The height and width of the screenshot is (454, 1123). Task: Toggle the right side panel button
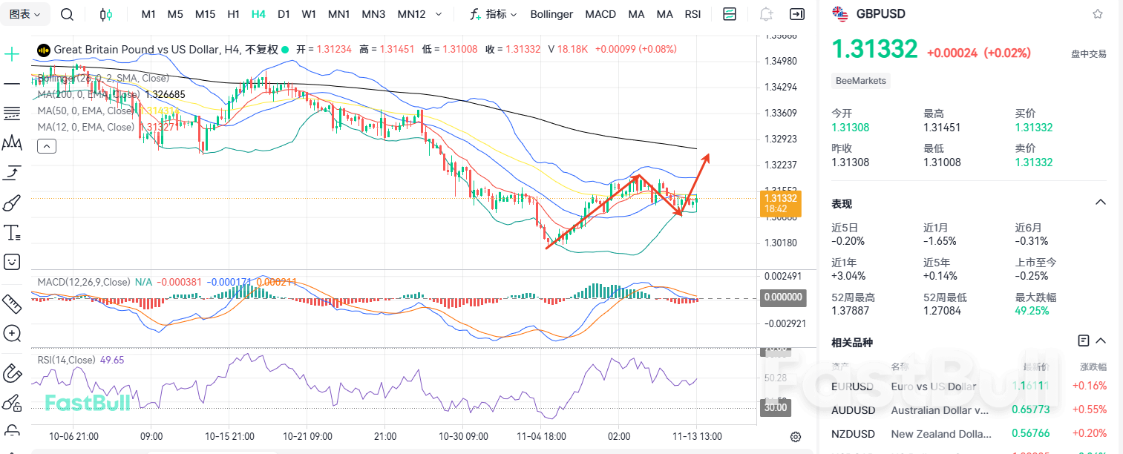796,14
